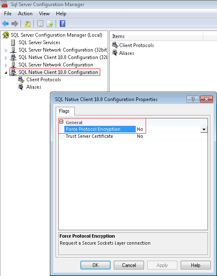The image size is (217, 276).
Task: Click the Forward arrow toolbar icon
Action: click(x=15, y=24)
